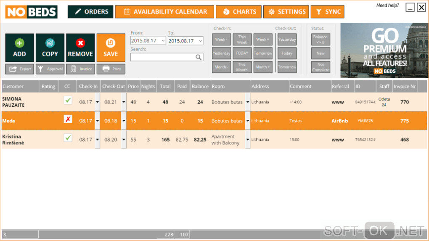This screenshot has width=429, height=241.
Task: Click the Check-In TODAY button
Action: coord(242,53)
